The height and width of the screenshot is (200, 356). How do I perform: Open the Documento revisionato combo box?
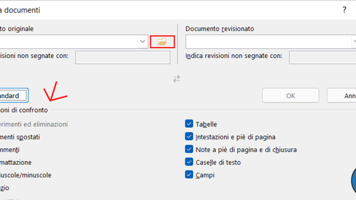coord(270,42)
